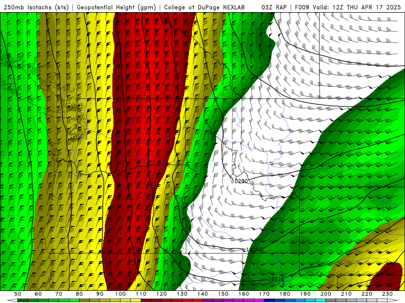This screenshot has height=303, width=405.
Task: Click the 10260 height contour label
Action: [254, 249]
